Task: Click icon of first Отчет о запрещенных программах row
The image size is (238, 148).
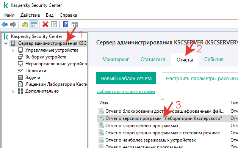Action: coord(101,126)
